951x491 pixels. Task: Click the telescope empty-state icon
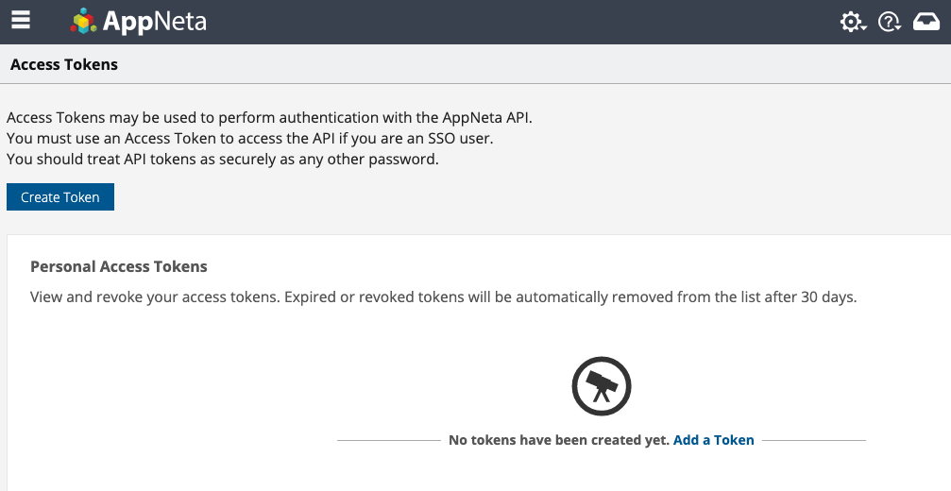coord(602,385)
